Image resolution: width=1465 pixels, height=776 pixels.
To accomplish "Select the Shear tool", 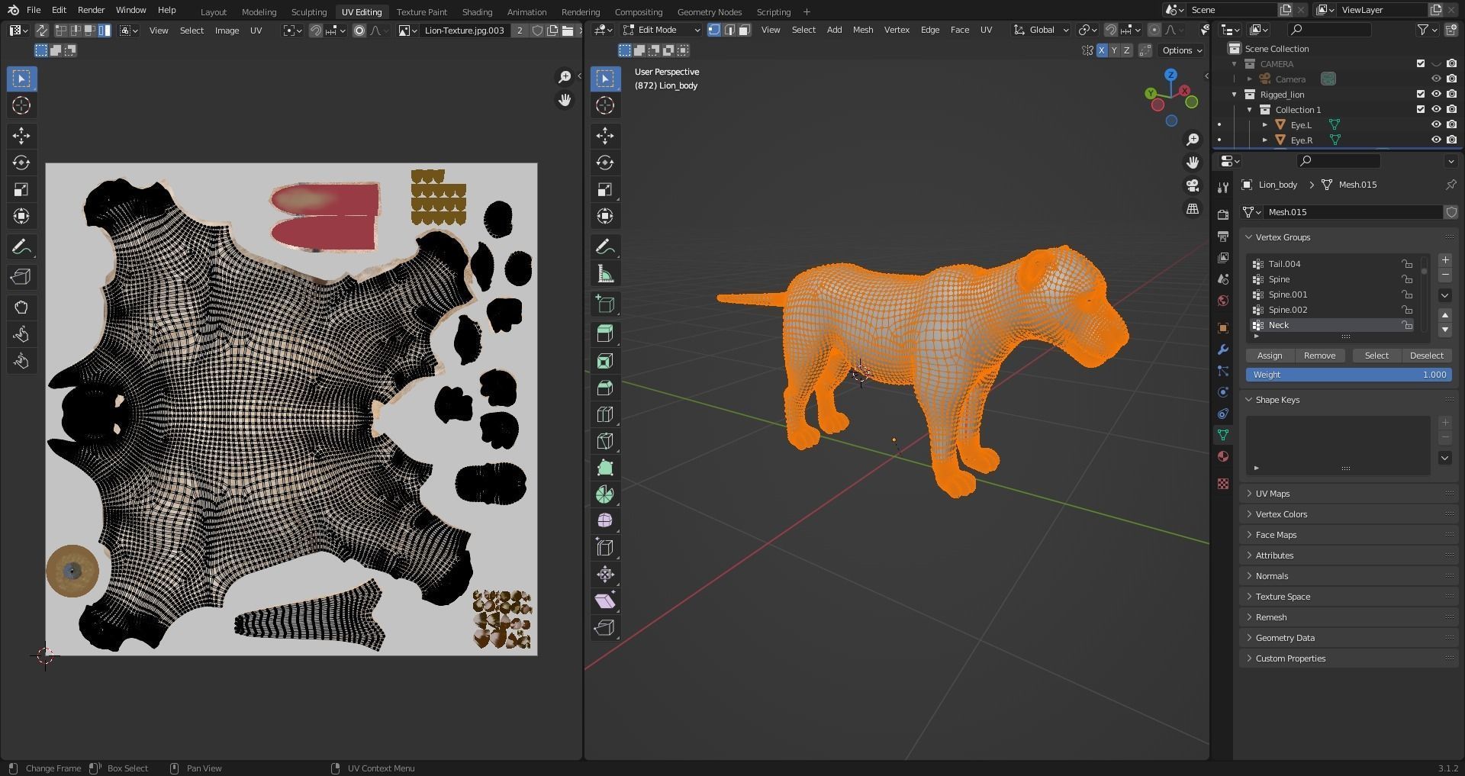I will 605,601.
